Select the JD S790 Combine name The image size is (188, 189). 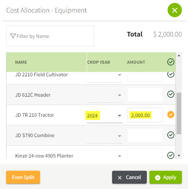coord(35,135)
